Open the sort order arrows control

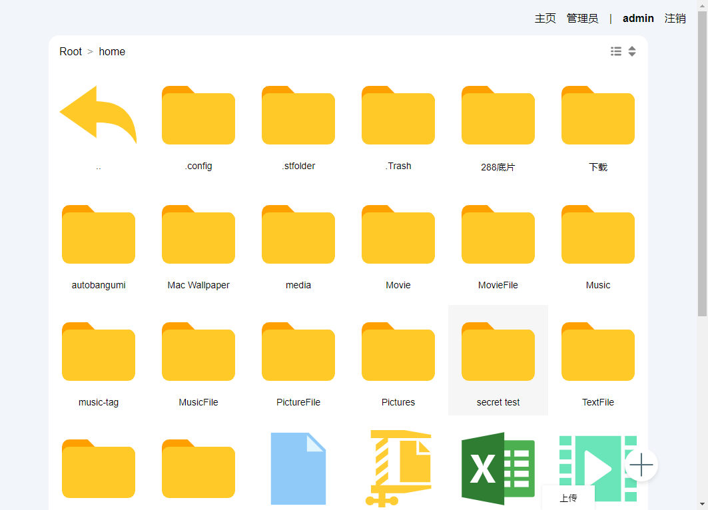(x=632, y=51)
